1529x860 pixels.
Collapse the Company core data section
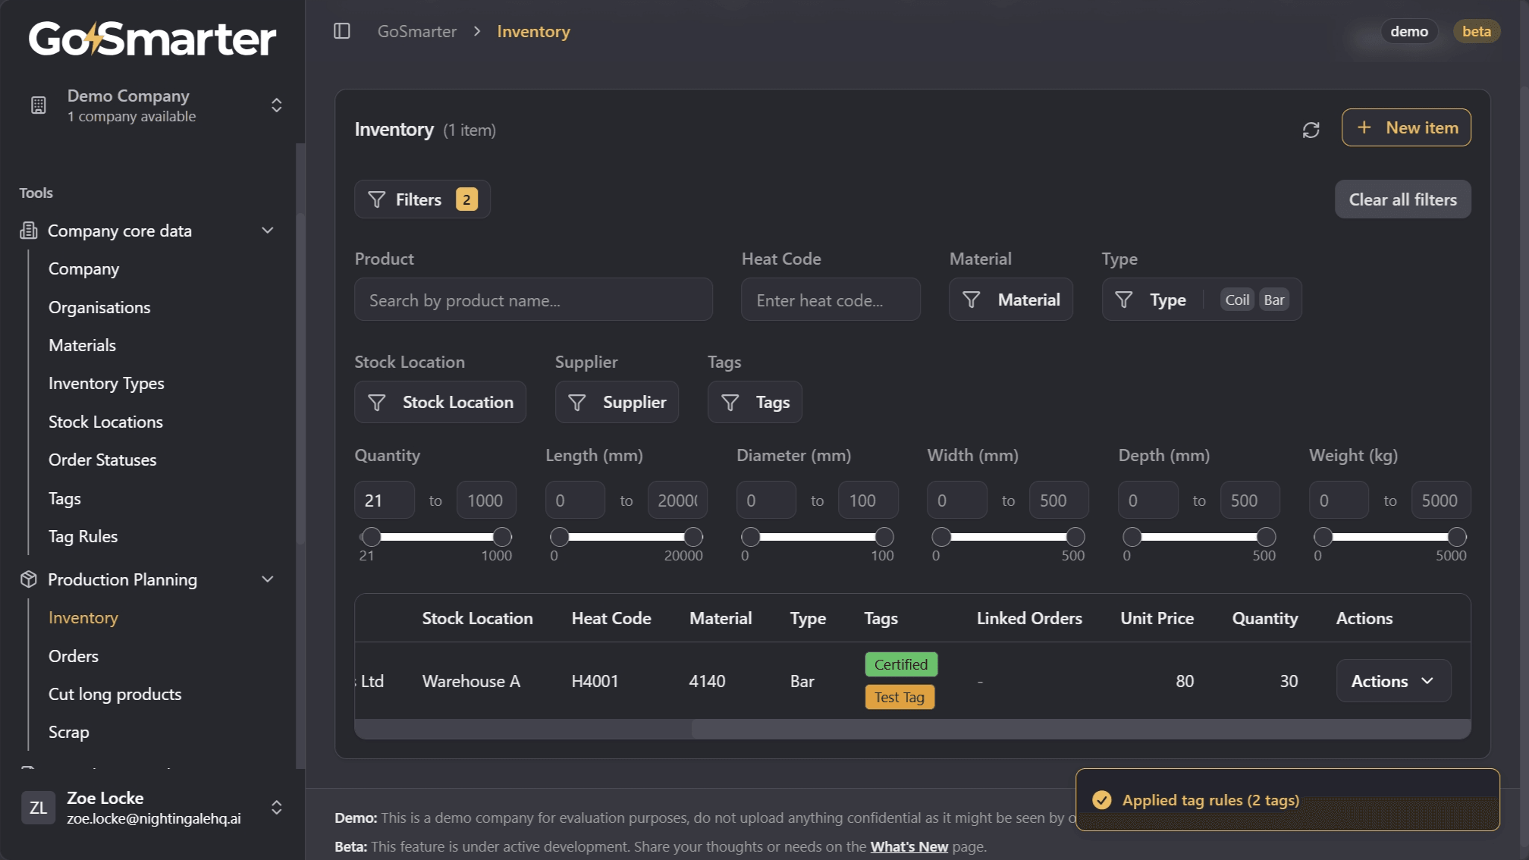click(267, 230)
